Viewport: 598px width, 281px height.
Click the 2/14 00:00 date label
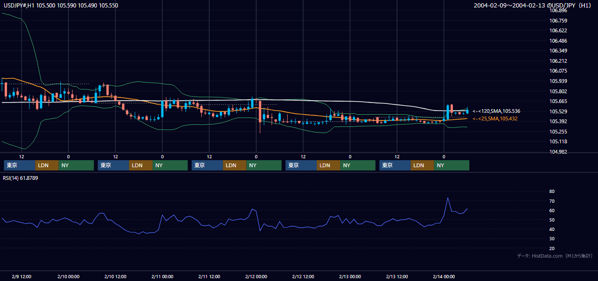[444, 276]
